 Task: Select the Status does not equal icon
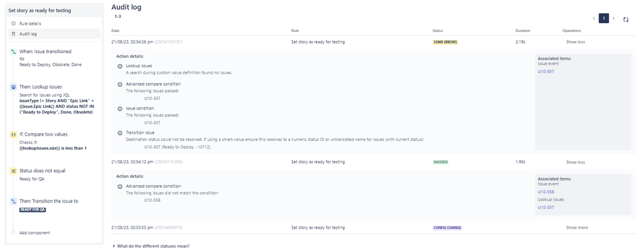click(13, 171)
